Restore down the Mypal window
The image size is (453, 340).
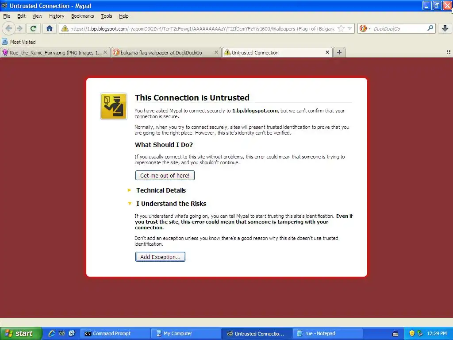tap(437, 5)
